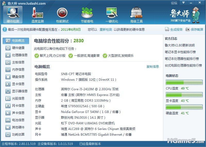Click the 生成报告 generate report icon

pos(167,30)
